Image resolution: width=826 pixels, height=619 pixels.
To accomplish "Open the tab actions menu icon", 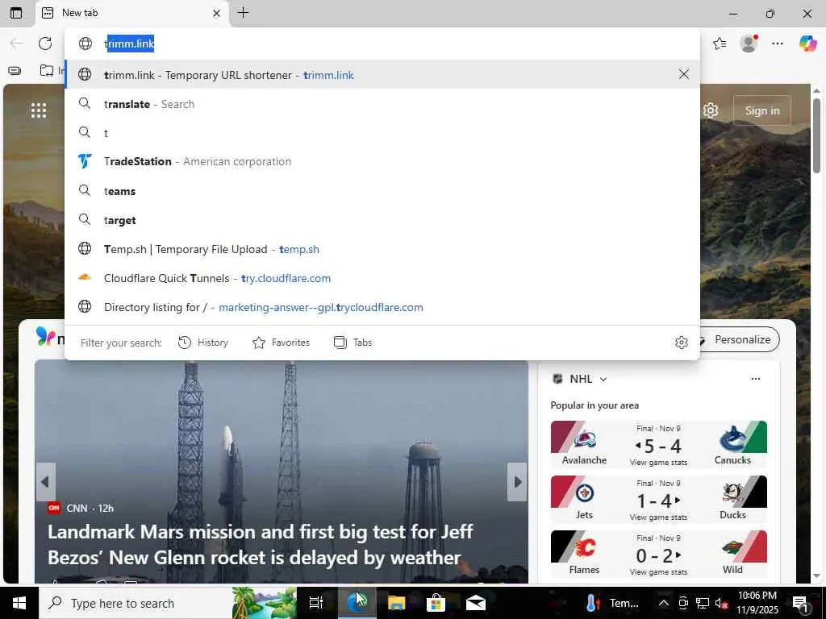I will click(x=16, y=13).
